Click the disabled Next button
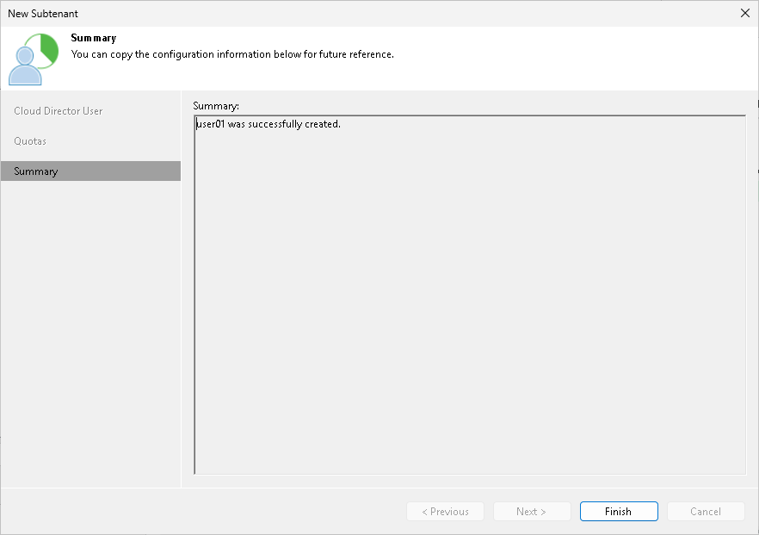 [x=532, y=511]
